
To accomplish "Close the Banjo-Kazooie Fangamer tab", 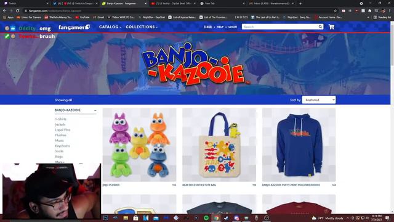I will pyautogui.click(x=145, y=4).
